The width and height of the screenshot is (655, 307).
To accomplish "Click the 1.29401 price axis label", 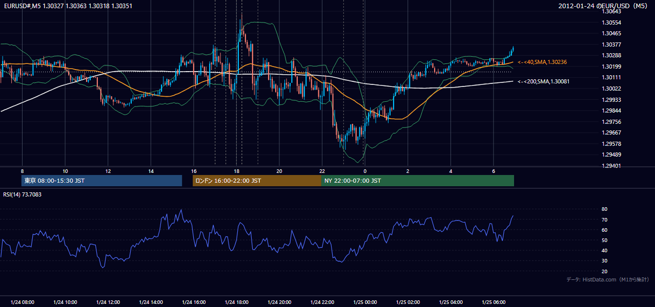I will [611, 166].
